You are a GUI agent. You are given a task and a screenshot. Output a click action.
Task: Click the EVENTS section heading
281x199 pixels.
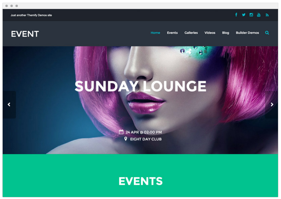point(141,181)
